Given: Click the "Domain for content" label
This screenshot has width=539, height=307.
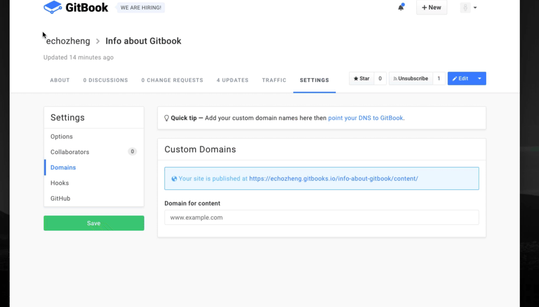Looking at the screenshot, I should (192, 203).
